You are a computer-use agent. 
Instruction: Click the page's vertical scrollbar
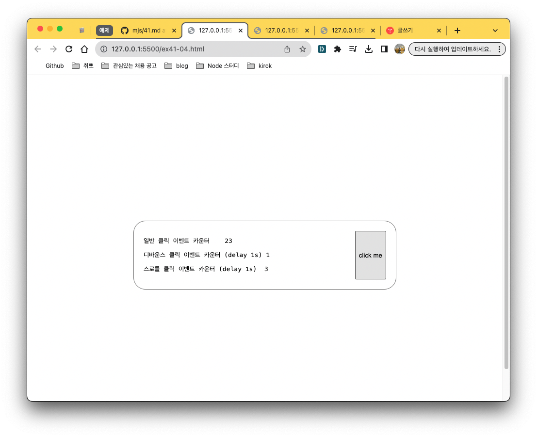pos(506,223)
